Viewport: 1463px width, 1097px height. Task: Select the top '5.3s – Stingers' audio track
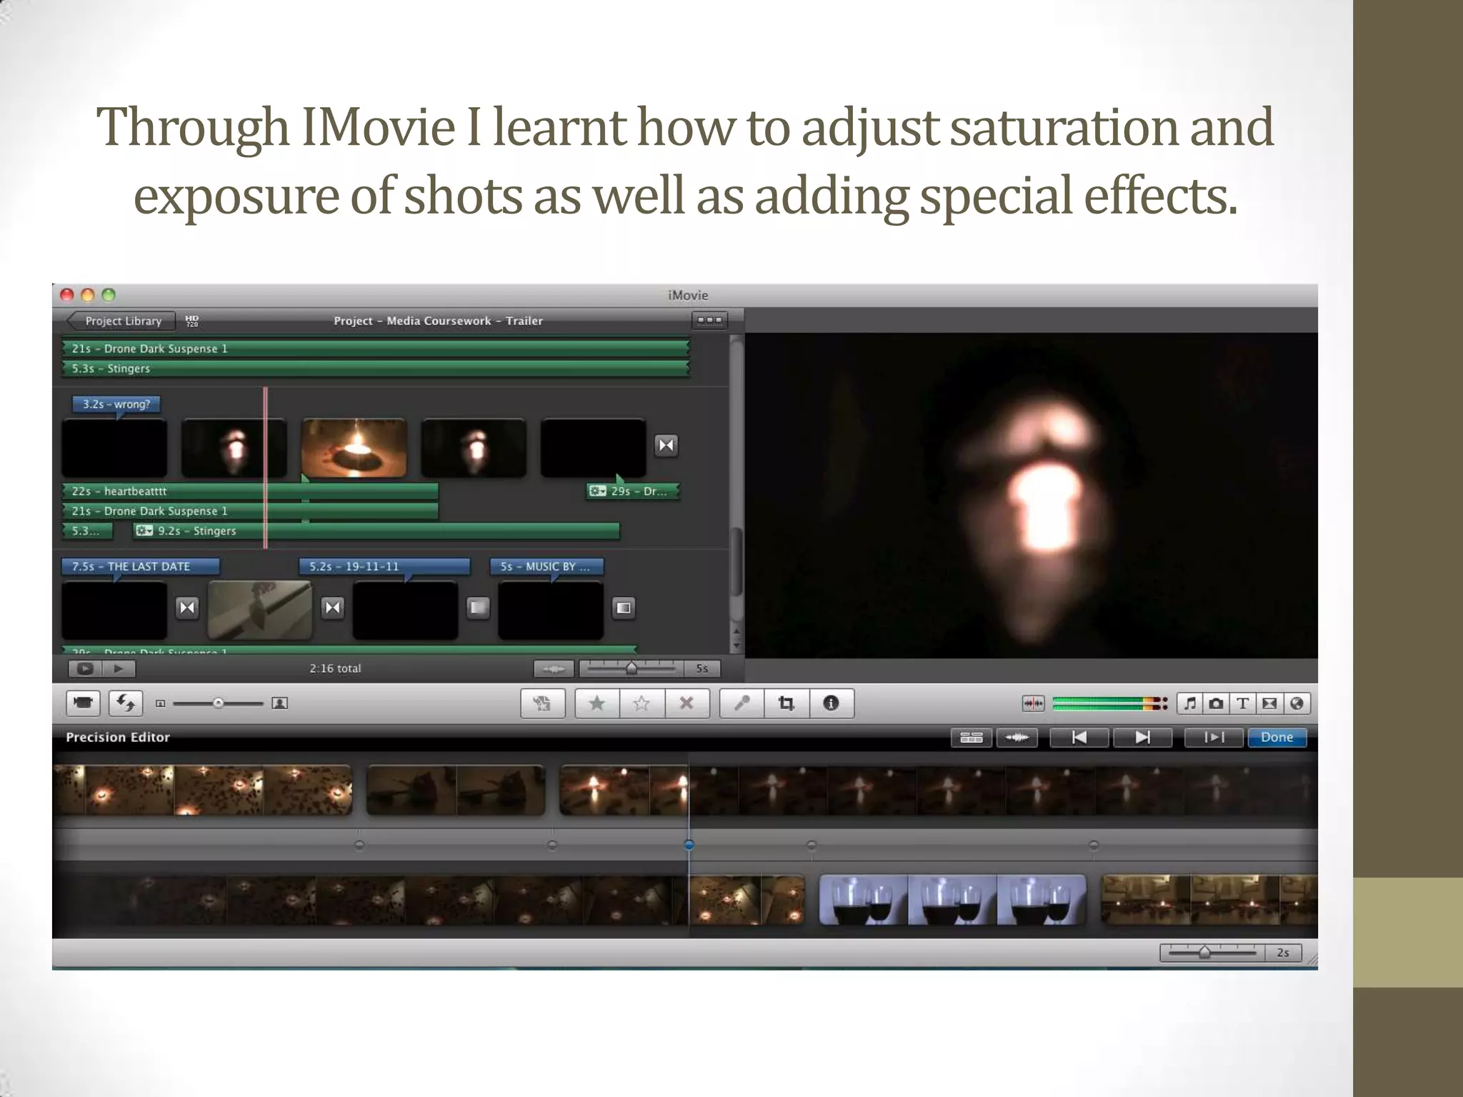point(376,369)
